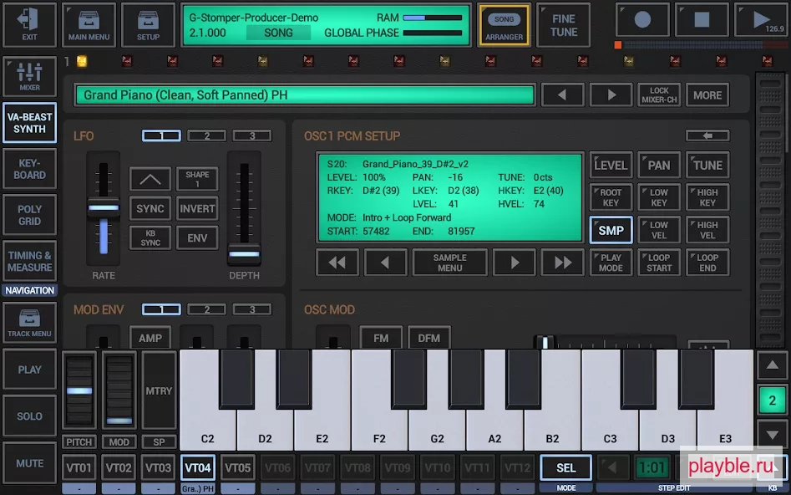Click the Grand Piano preset name field

pos(304,94)
